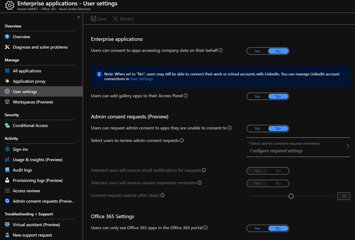The width and height of the screenshot is (355, 240).
Task: Expand admin consent request reviewers configuration chevron
Action: (348, 146)
